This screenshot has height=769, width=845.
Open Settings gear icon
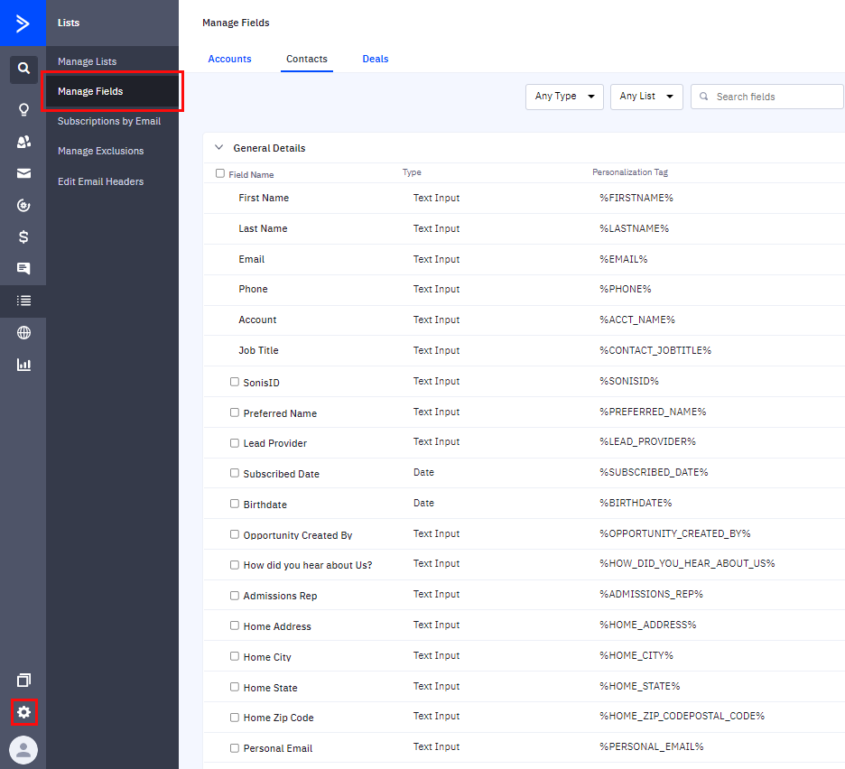23,712
